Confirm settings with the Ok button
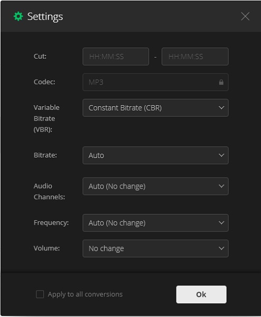This screenshot has width=261, height=317. (201, 294)
